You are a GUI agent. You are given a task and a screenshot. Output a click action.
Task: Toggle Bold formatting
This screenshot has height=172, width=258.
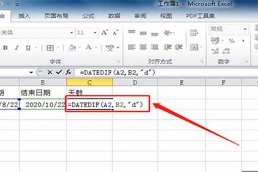[x=6, y=48]
